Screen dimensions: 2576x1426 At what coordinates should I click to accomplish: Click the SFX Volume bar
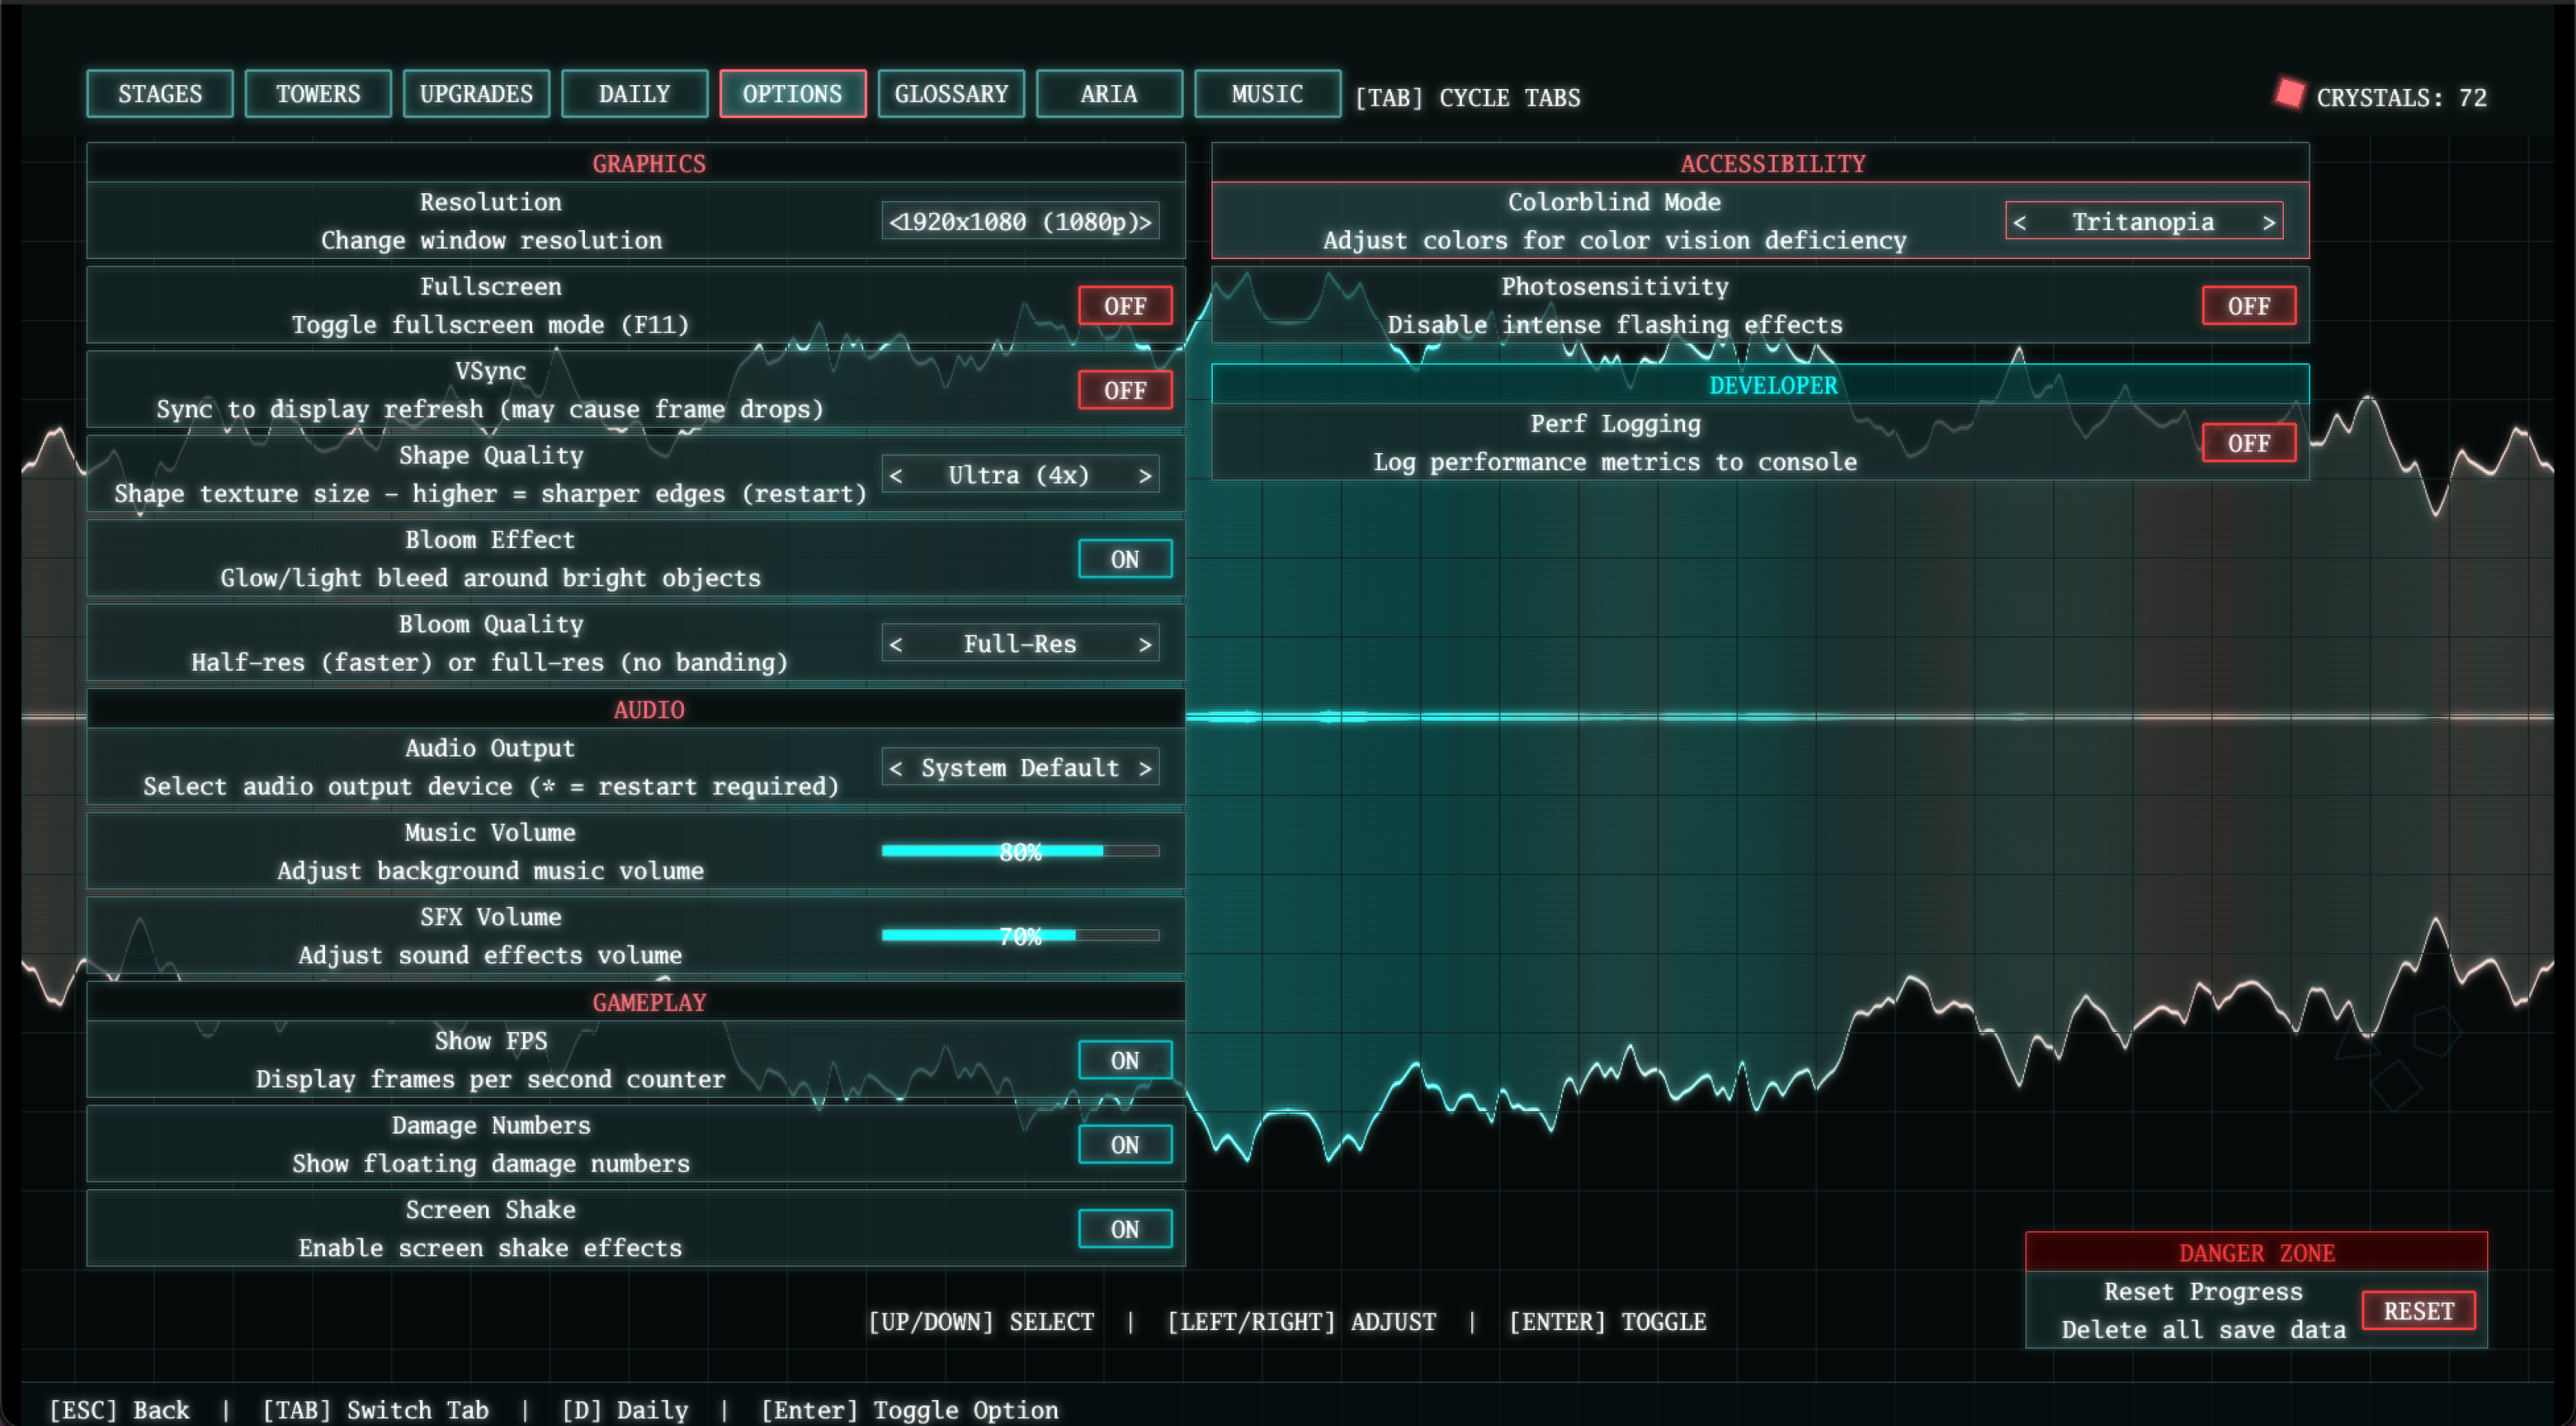1020,936
